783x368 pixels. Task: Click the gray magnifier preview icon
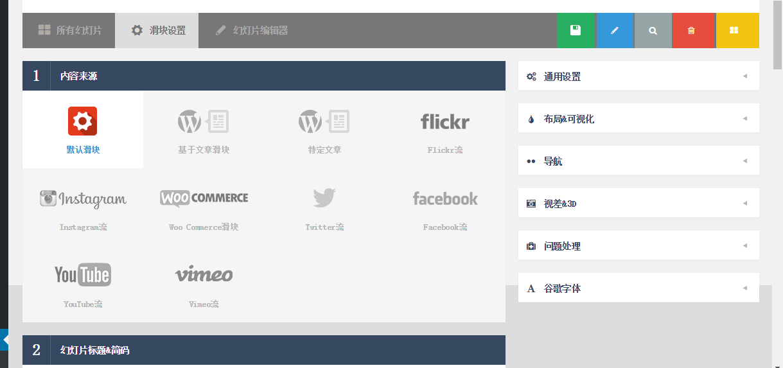(653, 30)
